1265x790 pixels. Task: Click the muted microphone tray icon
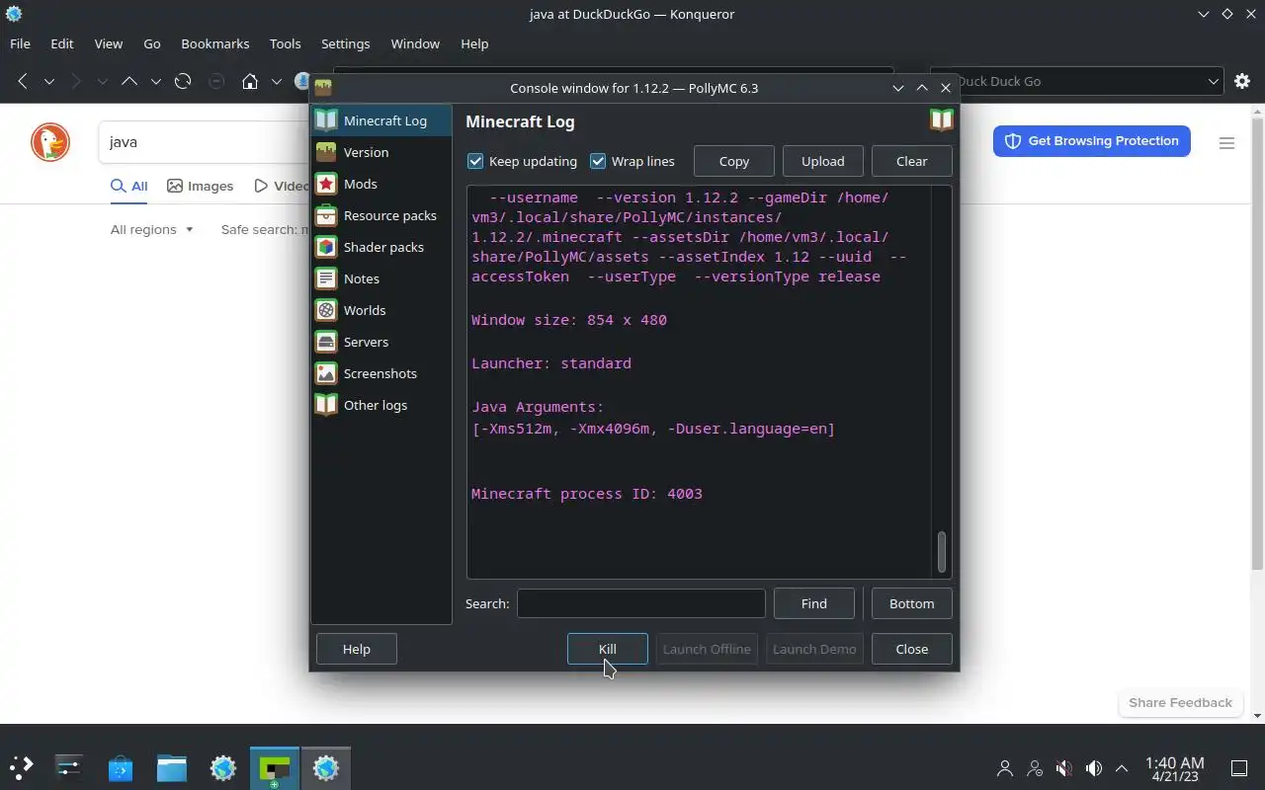(x=1063, y=768)
